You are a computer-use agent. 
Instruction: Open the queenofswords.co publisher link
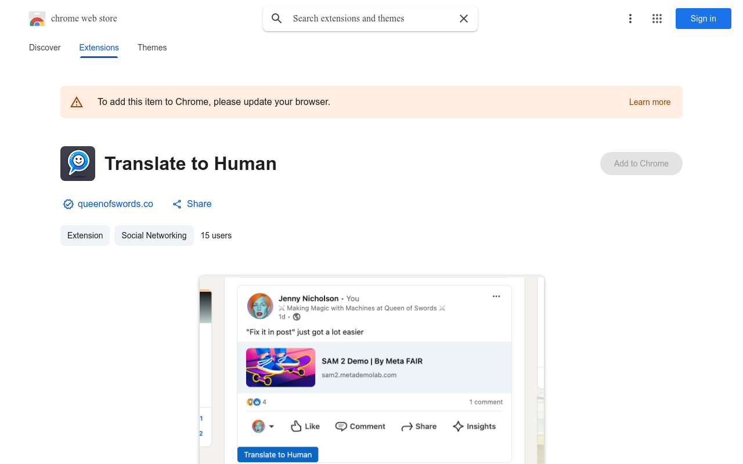[x=116, y=204]
